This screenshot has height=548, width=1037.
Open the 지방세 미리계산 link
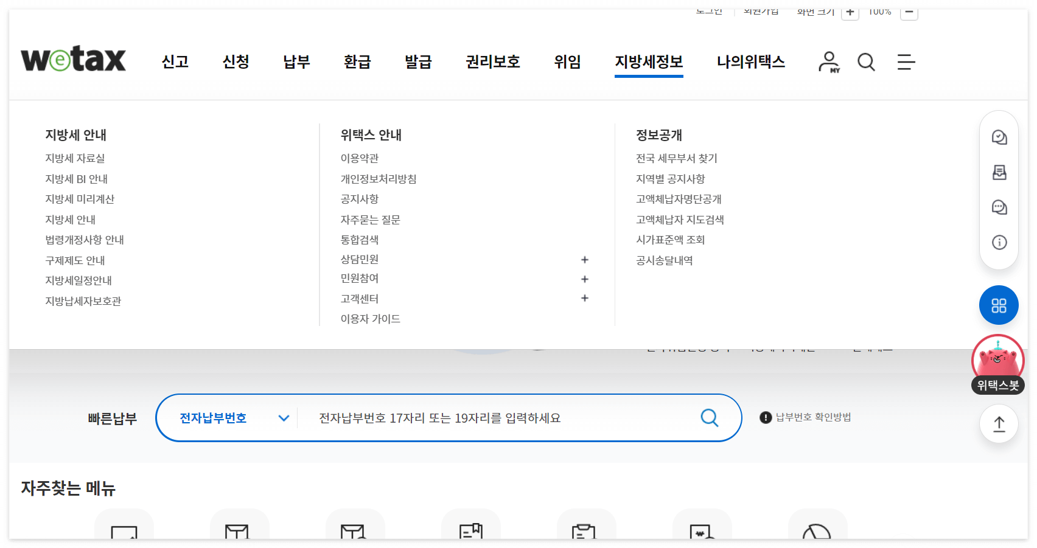[x=80, y=199]
